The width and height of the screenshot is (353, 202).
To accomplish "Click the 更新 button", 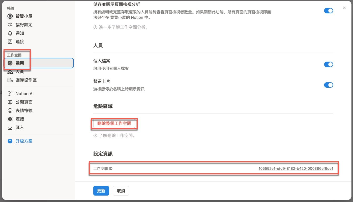I will pos(101,191).
